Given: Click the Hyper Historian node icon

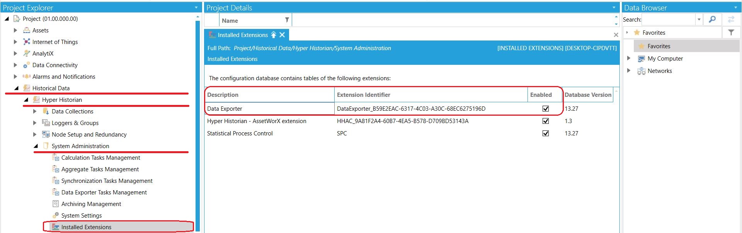Looking at the screenshot, I should 36,100.
